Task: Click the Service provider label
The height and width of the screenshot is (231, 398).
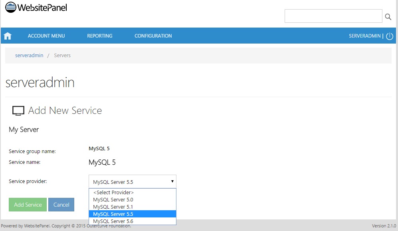Action: [x=28, y=181]
